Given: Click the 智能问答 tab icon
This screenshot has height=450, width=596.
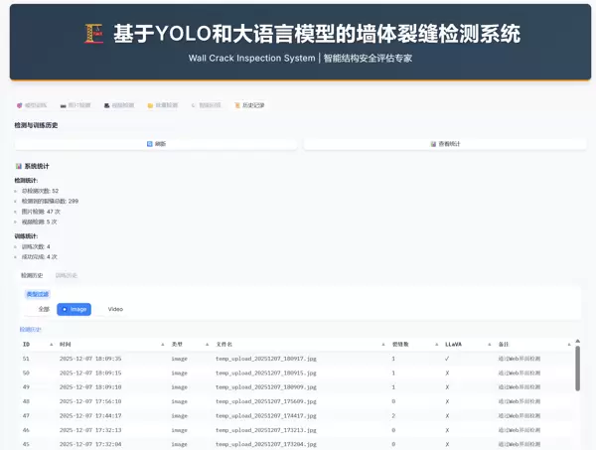Looking at the screenshot, I should click(193, 104).
